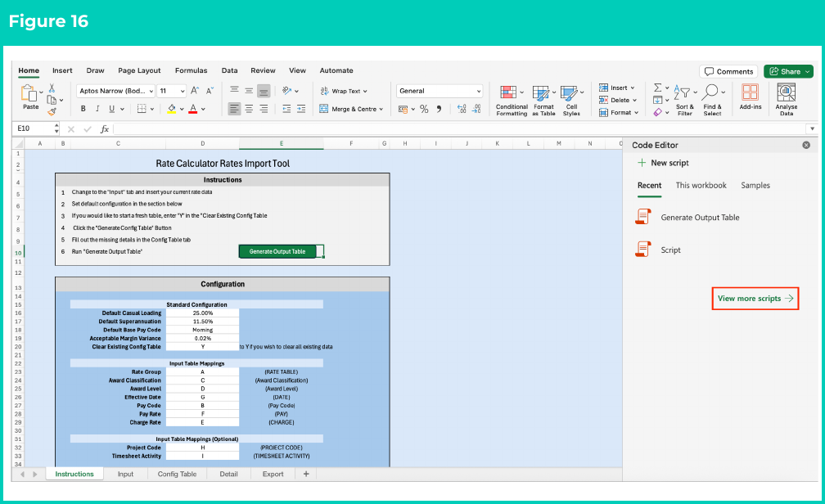Select the This workbook tab in Code Editor
Viewport: 825px width, 504px height.
coord(701,185)
